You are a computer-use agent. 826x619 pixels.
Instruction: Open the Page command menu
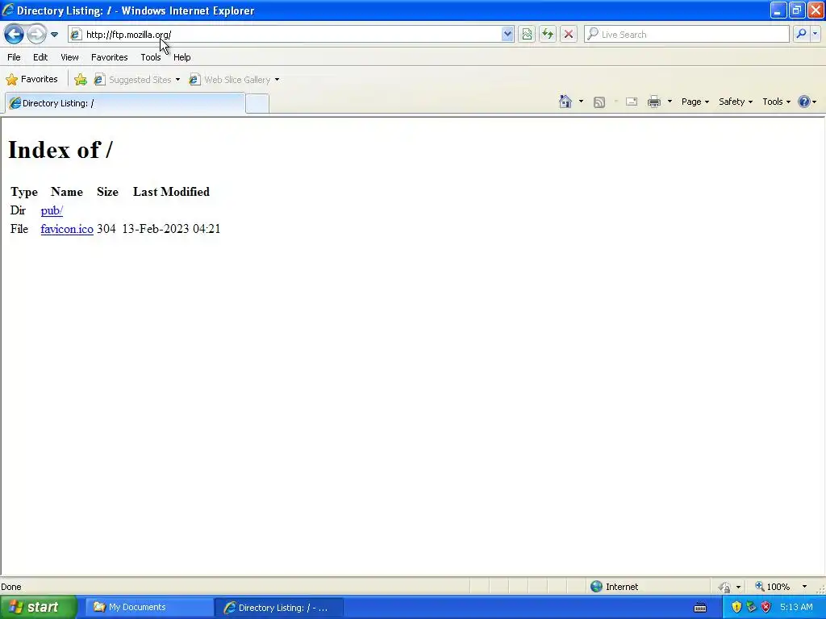[x=695, y=102]
